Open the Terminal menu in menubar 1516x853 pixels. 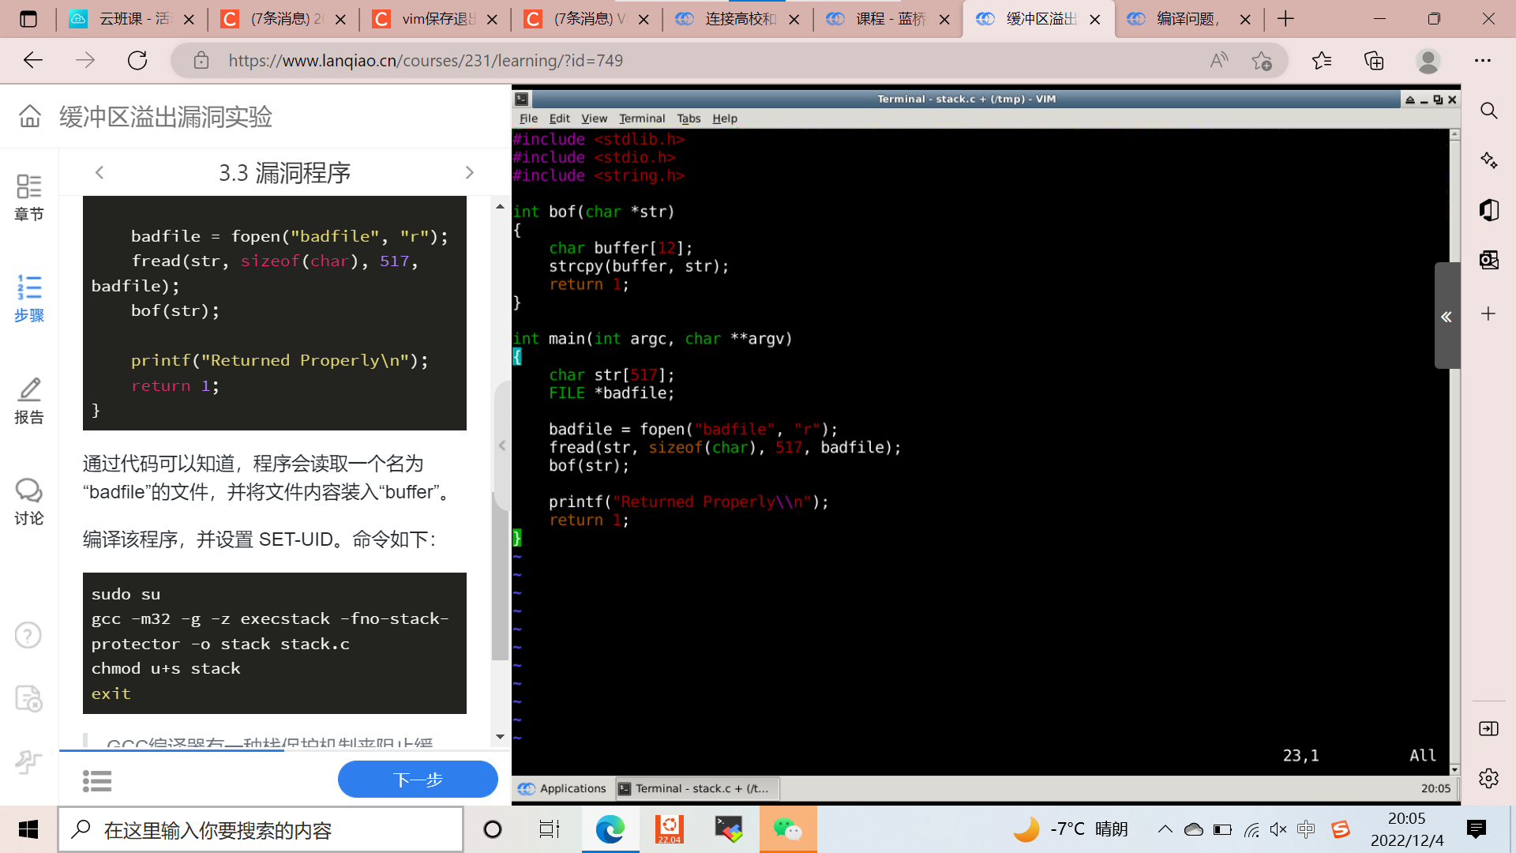click(x=641, y=118)
